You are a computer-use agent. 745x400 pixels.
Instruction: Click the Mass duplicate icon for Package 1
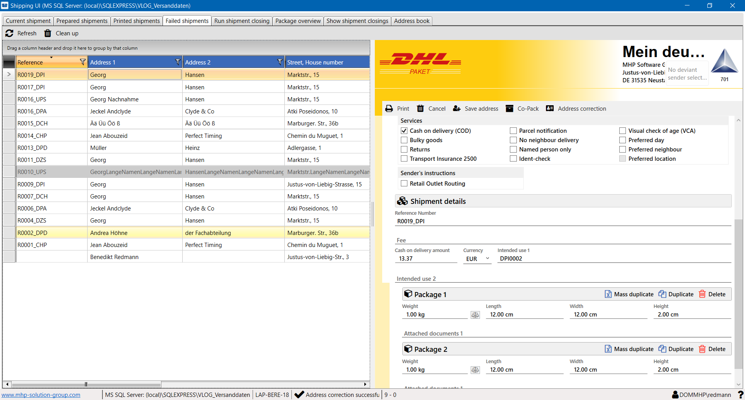608,294
